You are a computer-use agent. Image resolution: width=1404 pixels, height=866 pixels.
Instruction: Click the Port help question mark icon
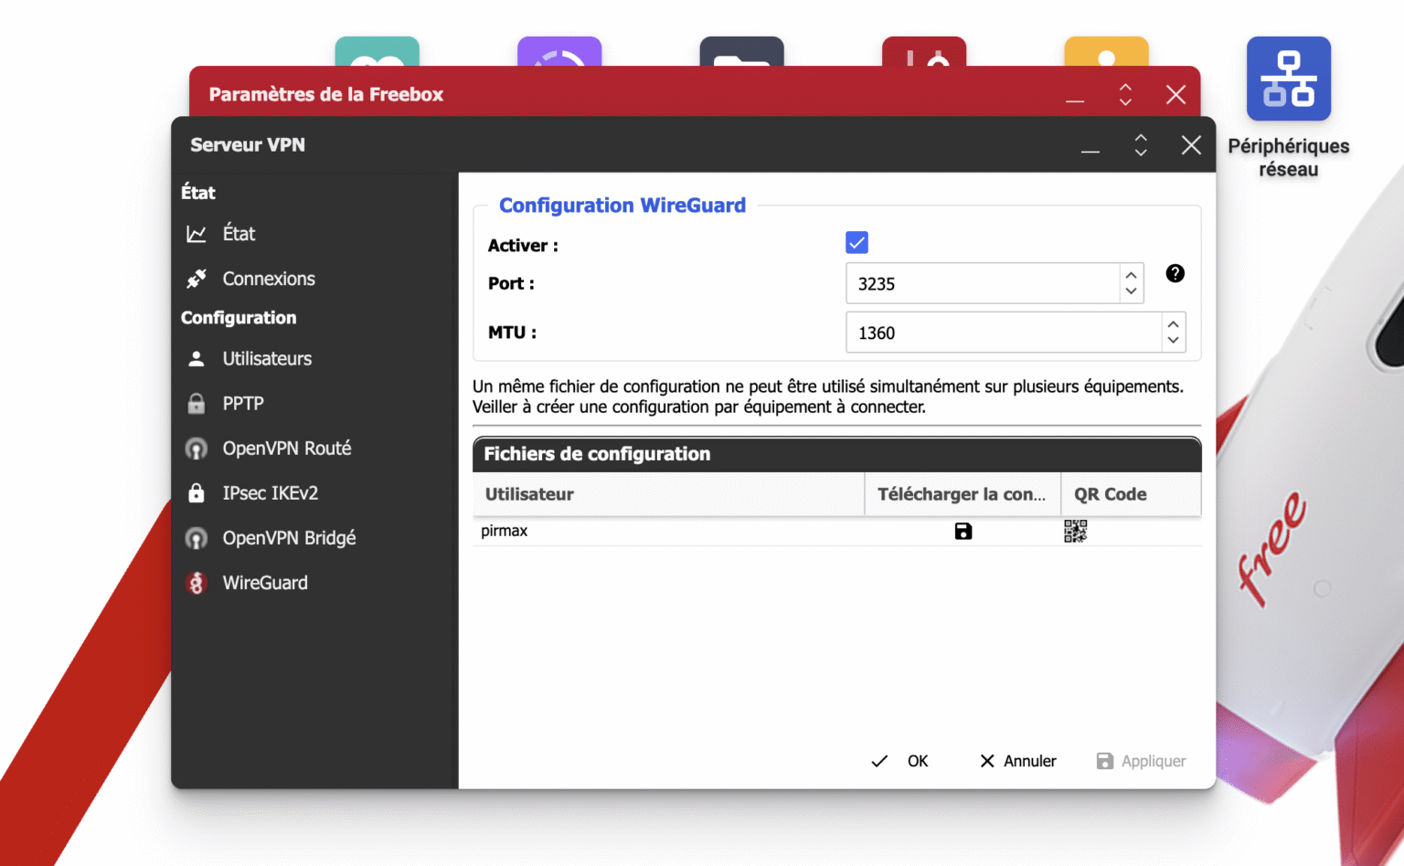(1175, 273)
